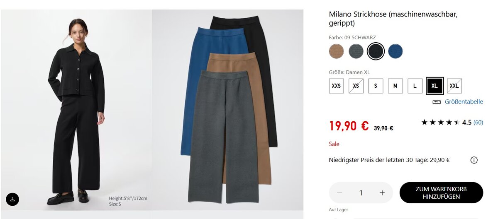This screenshot has width=498, height=219.
Task: Click the unavailable XXL size option
Action: (x=454, y=86)
